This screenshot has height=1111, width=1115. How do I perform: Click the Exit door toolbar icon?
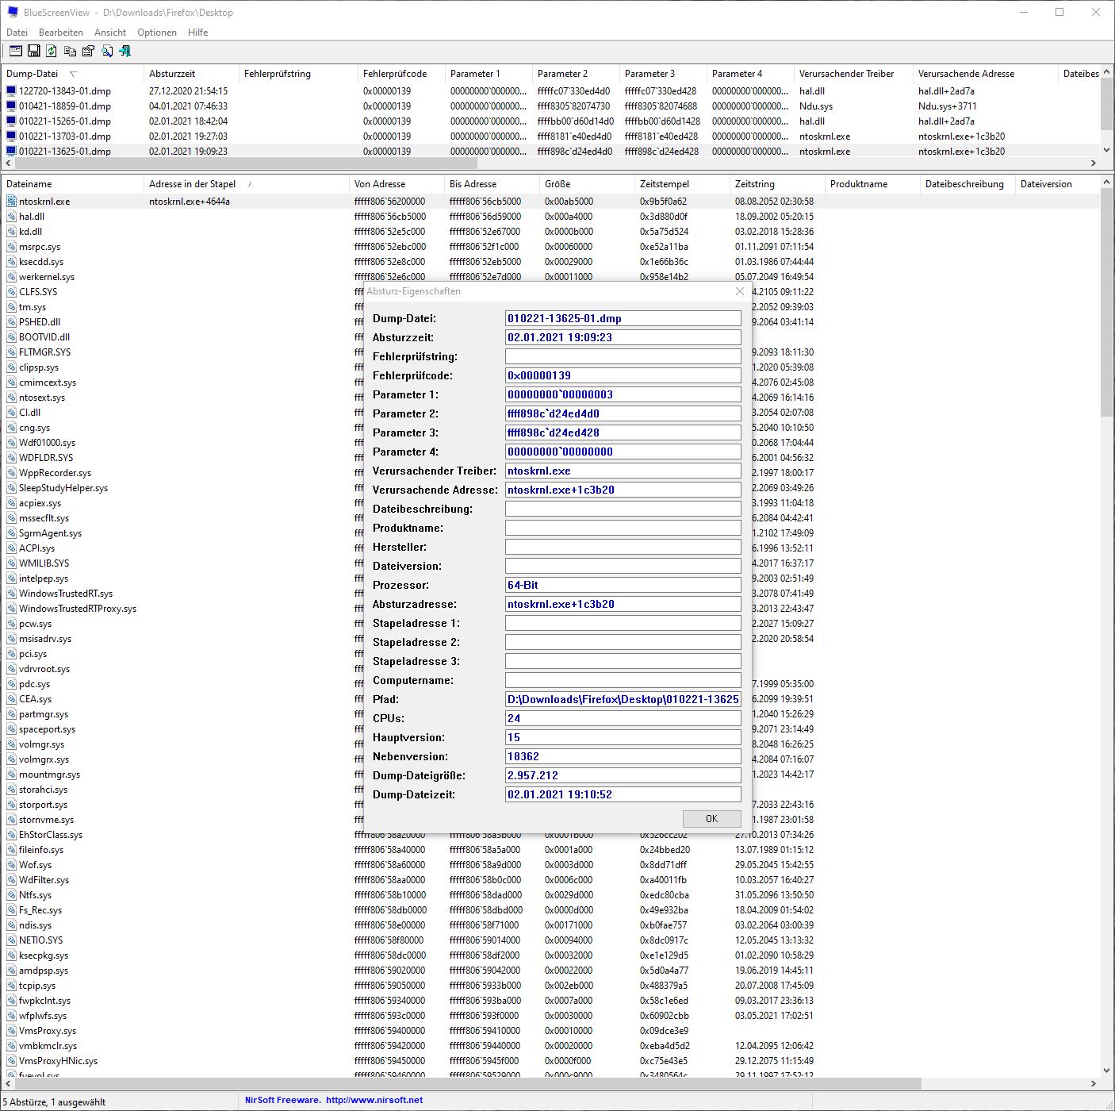125,51
